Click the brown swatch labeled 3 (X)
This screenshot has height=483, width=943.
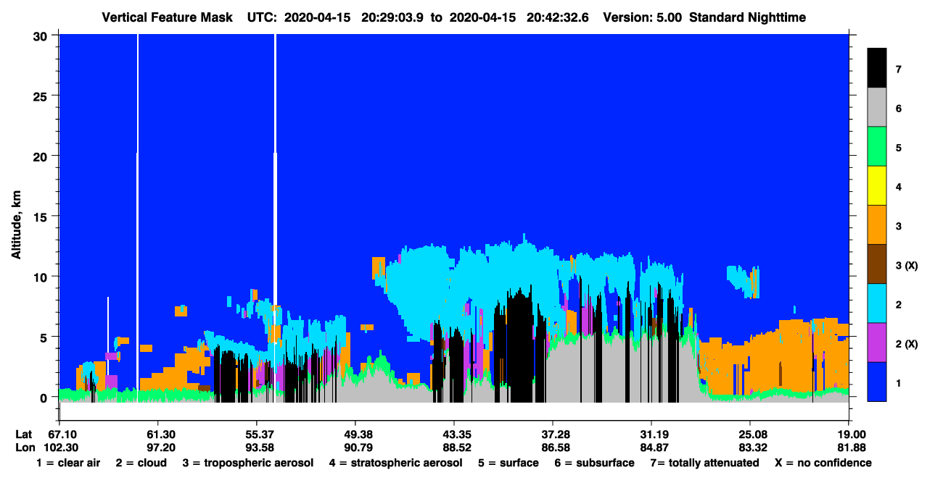point(877,265)
